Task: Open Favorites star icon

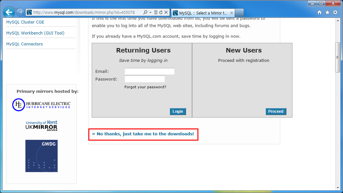Action: (x=327, y=12)
